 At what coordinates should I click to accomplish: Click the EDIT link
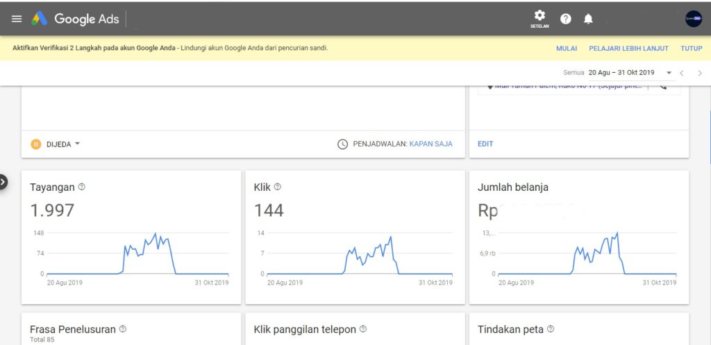tap(485, 144)
